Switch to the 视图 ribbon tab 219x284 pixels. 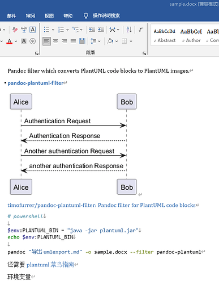pyautogui.click(x=49, y=16)
